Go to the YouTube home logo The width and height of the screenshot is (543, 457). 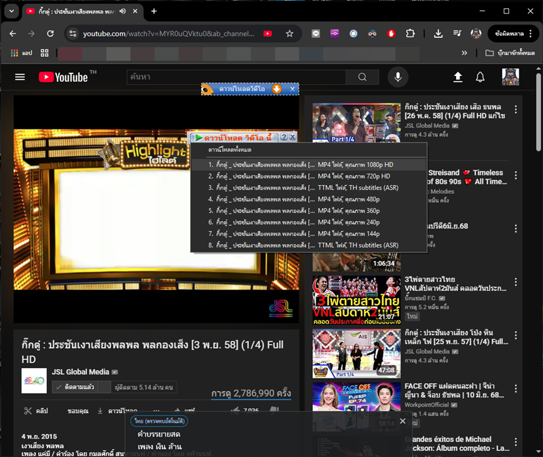tap(63, 77)
